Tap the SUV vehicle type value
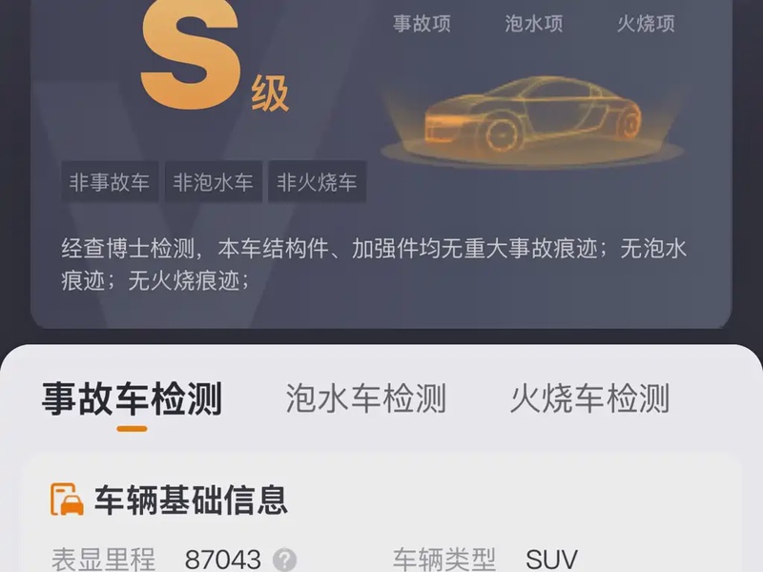Image resolution: width=763 pixels, height=572 pixels. [x=552, y=560]
